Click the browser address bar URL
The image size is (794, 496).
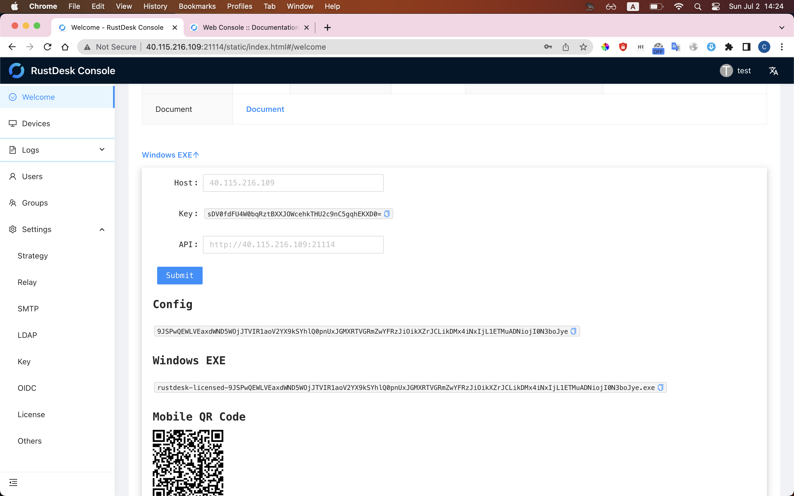pyautogui.click(x=236, y=47)
